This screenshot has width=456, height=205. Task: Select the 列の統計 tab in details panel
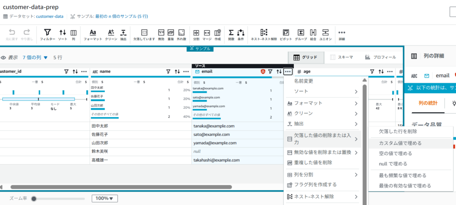tap(428, 103)
